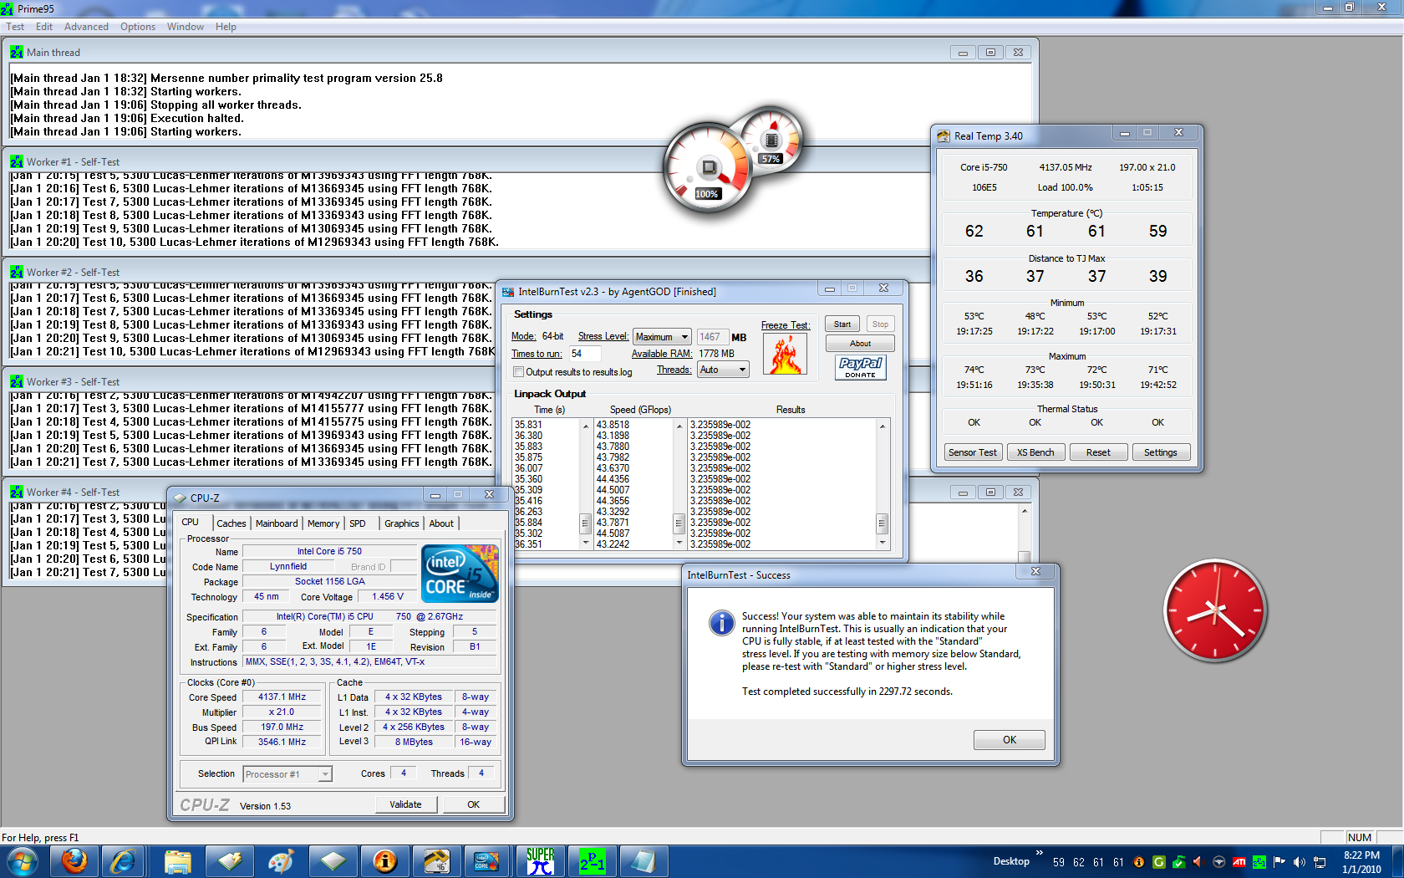Click Linpack Results column scrollbar

pyautogui.click(x=882, y=484)
